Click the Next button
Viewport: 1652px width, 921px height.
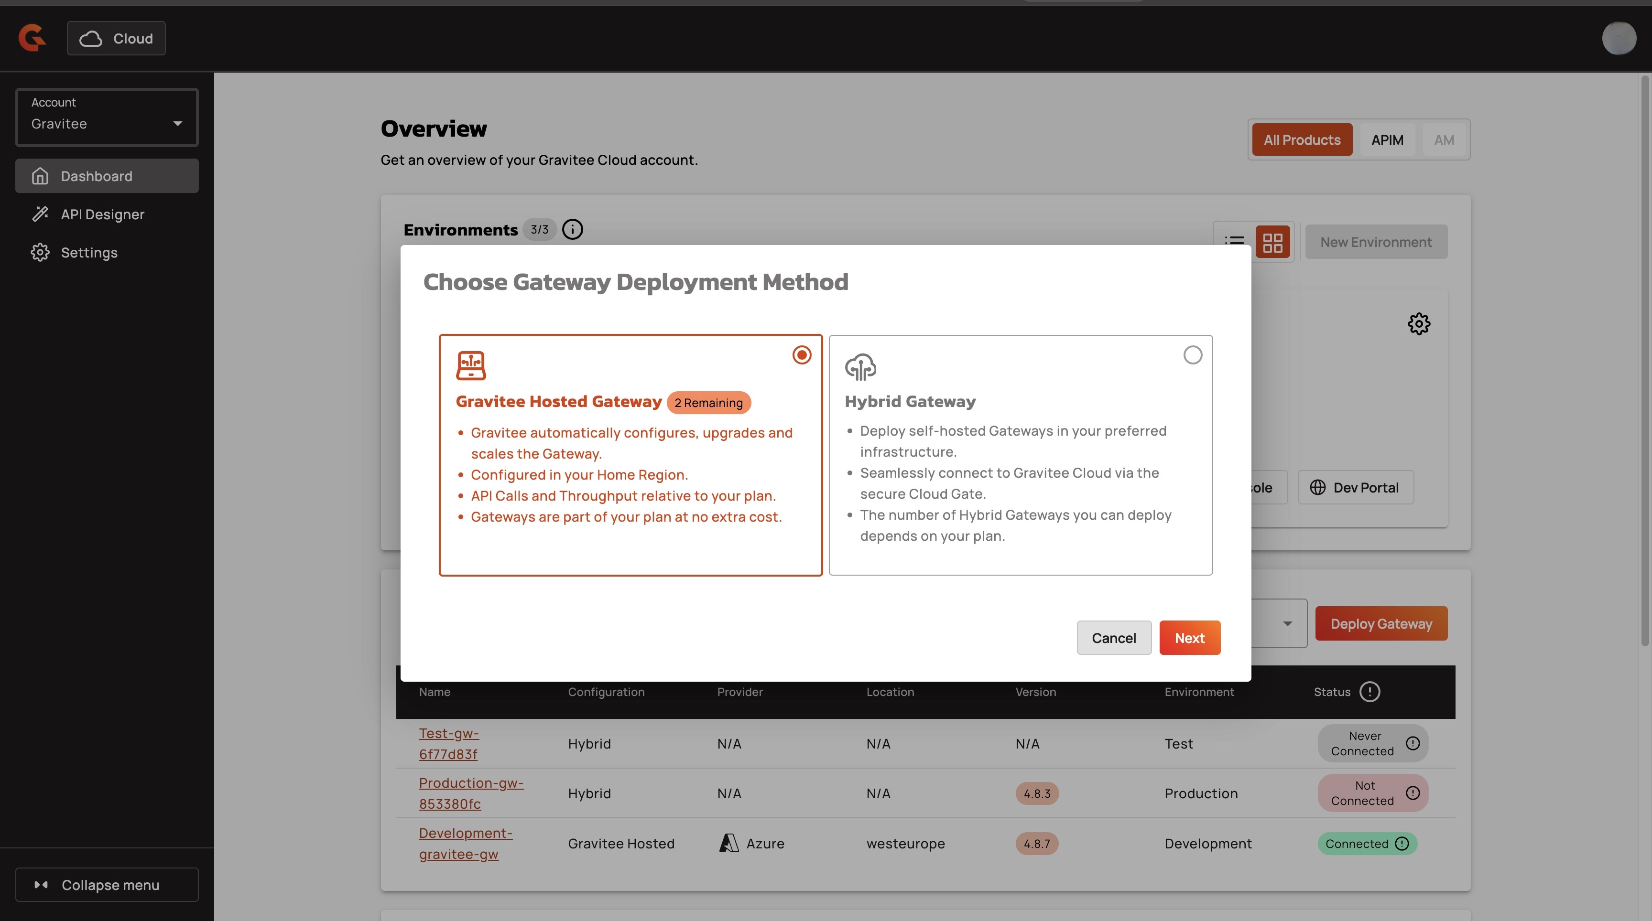[1189, 638]
